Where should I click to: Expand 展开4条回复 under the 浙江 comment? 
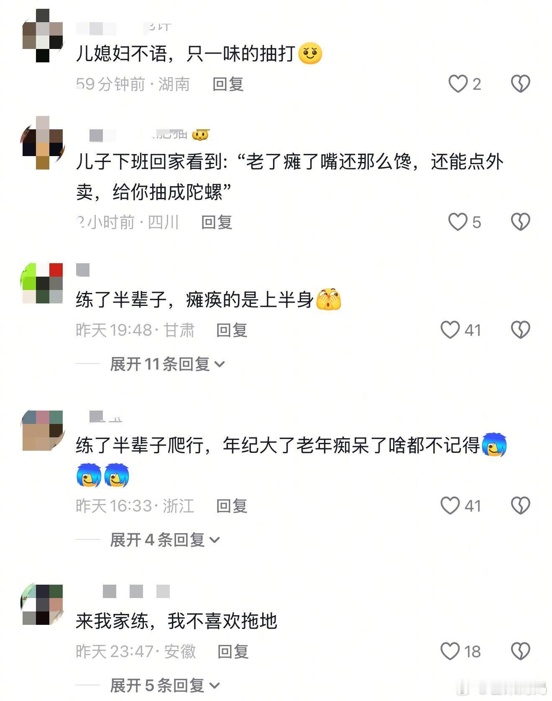coord(165,540)
